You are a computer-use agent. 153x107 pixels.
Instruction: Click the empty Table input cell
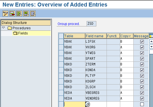pyautogui.click(x=75, y=104)
